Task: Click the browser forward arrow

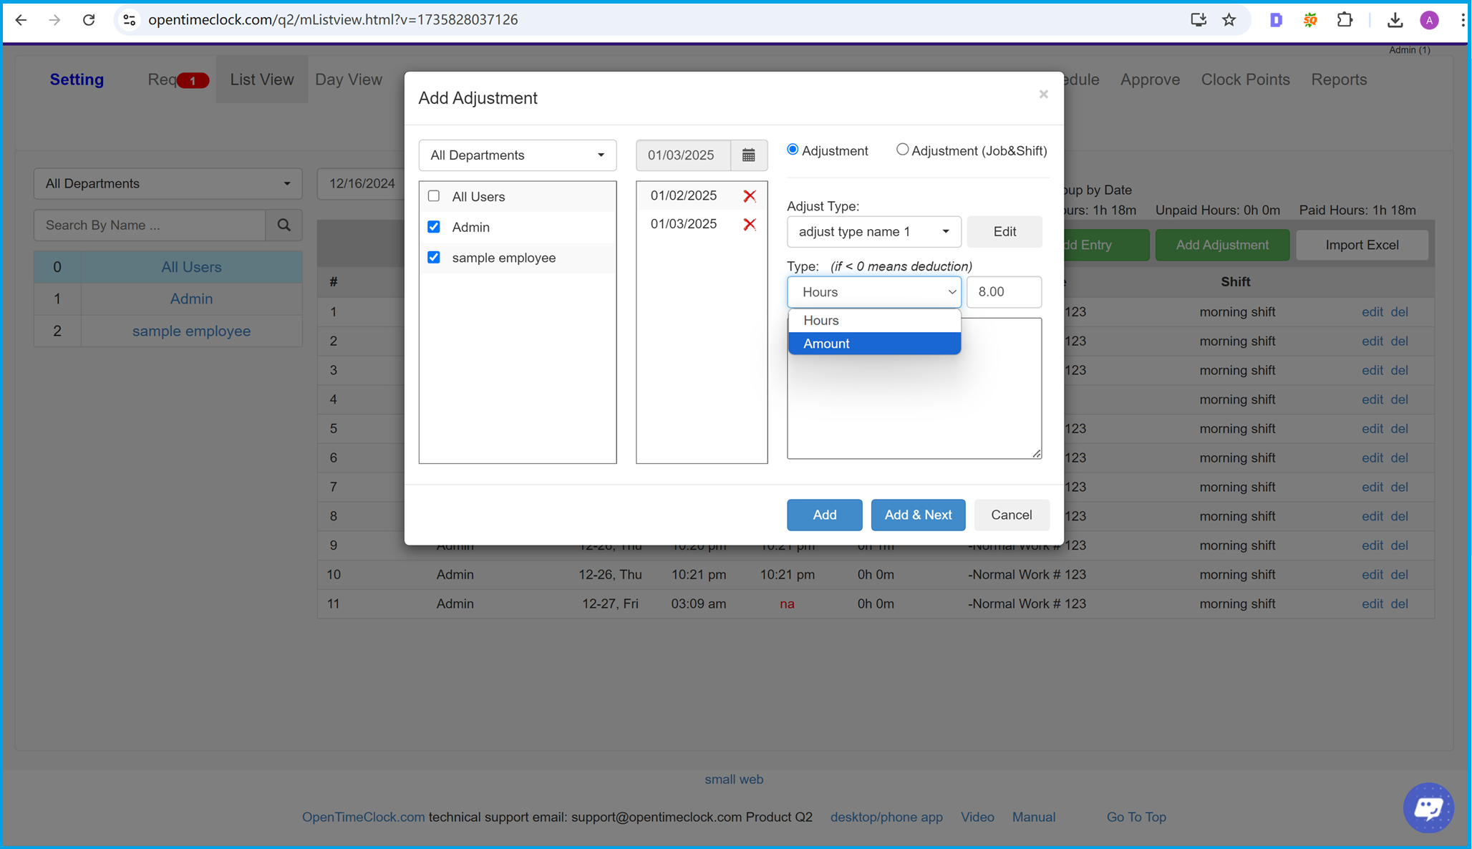Action: coord(55,20)
